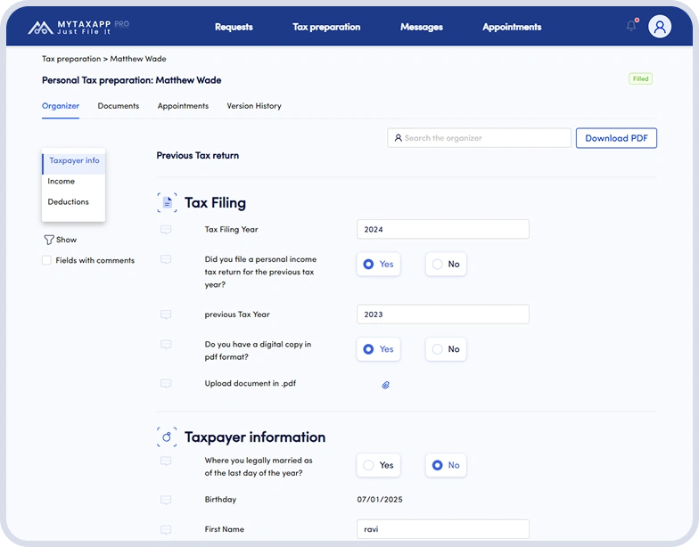The image size is (699, 547).
Task: Select Yes for legally married question
Action: click(x=377, y=465)
